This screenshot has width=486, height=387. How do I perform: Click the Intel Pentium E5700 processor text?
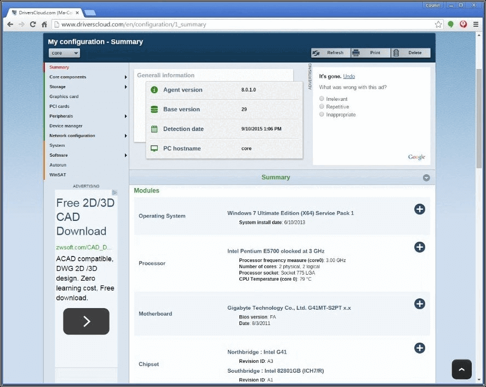point(276,251)
